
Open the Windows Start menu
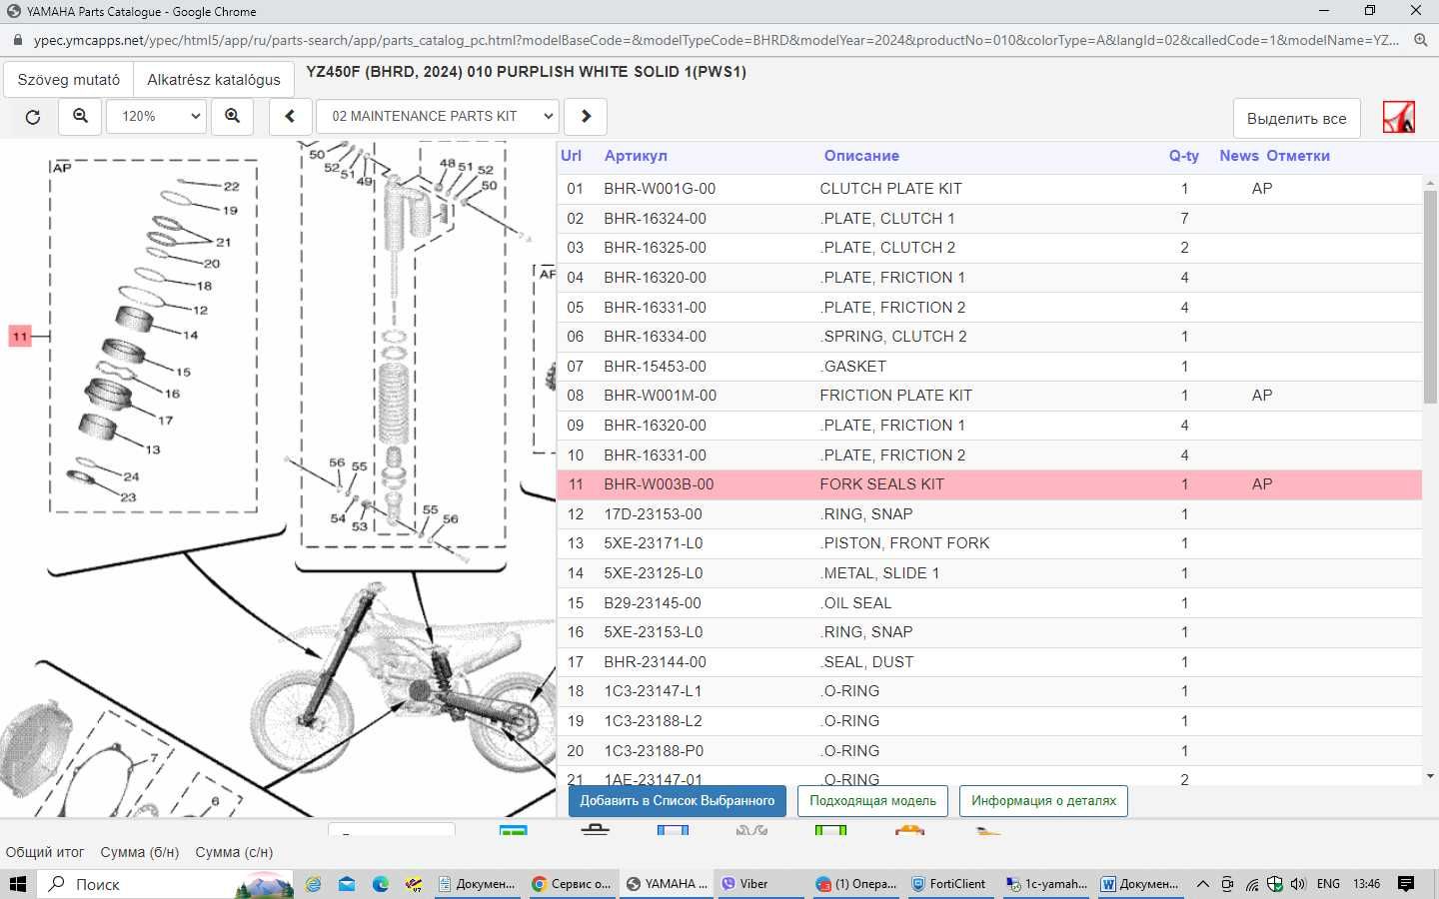pos(17,884)
